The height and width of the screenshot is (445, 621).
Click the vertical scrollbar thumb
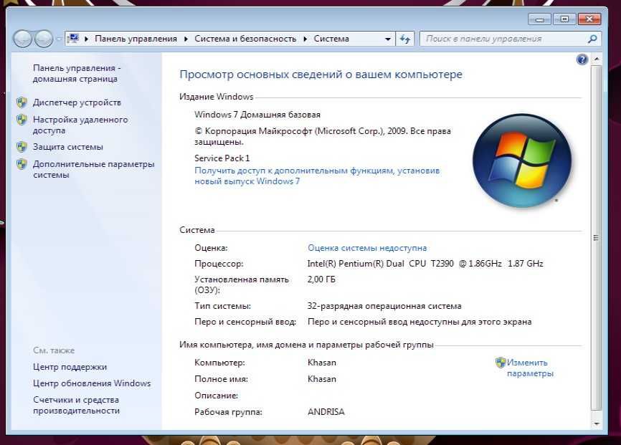(597, 237)
